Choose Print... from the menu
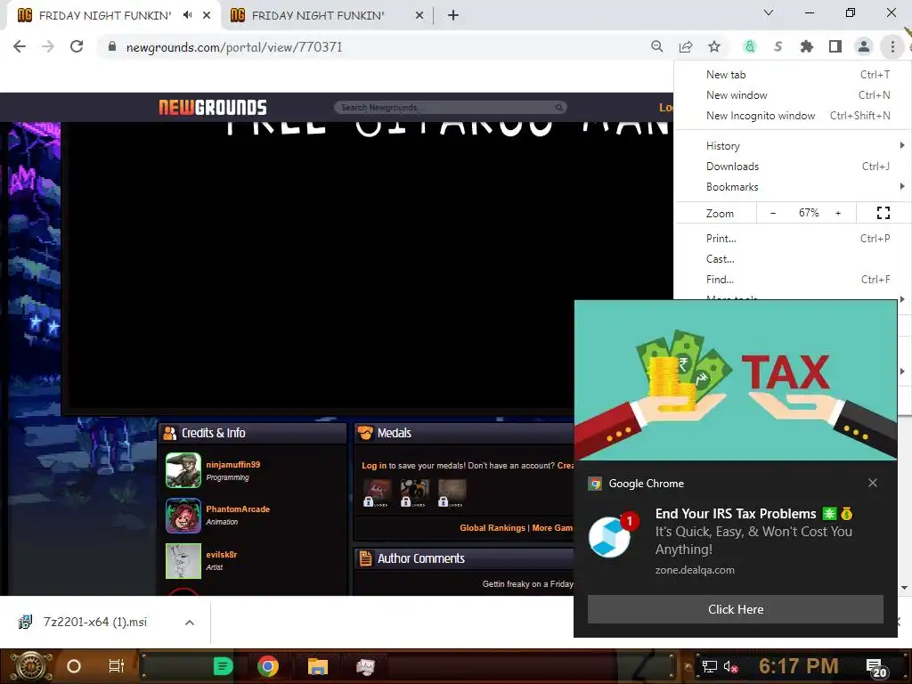The image size is (912, 684). click(x=792, y=239)
